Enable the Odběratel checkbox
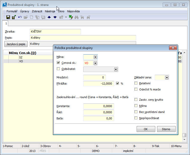 tap(58, 69)
